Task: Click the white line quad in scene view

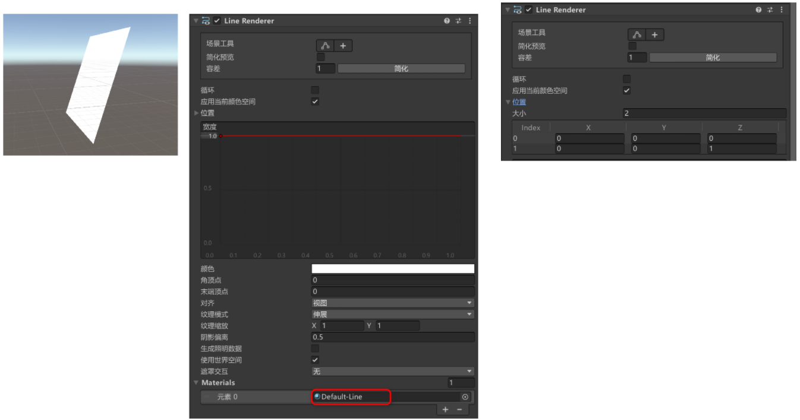Action: (x=98, y=86)
